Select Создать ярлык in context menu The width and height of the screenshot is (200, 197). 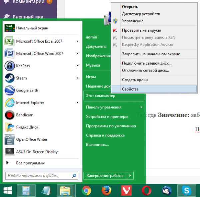pyautogui.click(x=155, y=80)
